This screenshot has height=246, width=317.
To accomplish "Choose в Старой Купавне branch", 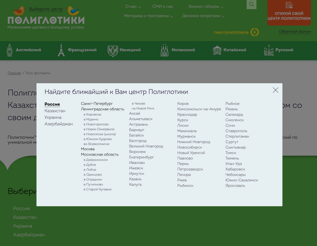I will [x=98, y=189].
